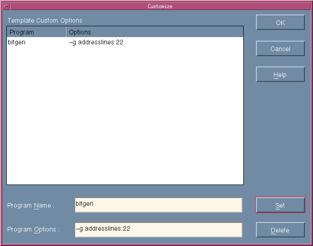Focus the Program Options text field

click(158, 229)
